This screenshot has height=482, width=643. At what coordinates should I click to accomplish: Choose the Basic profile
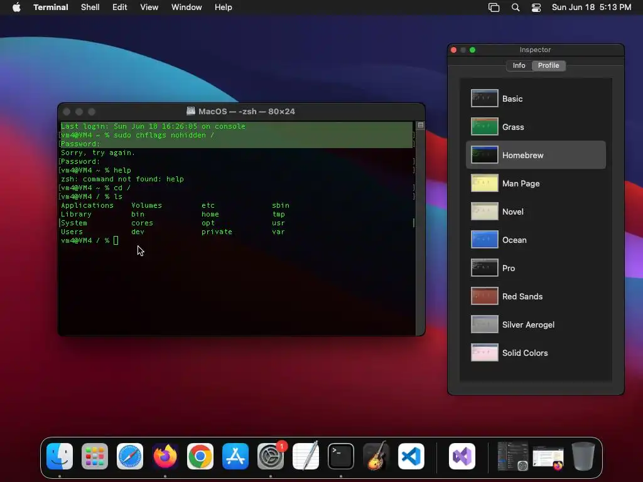click(536, 99)
